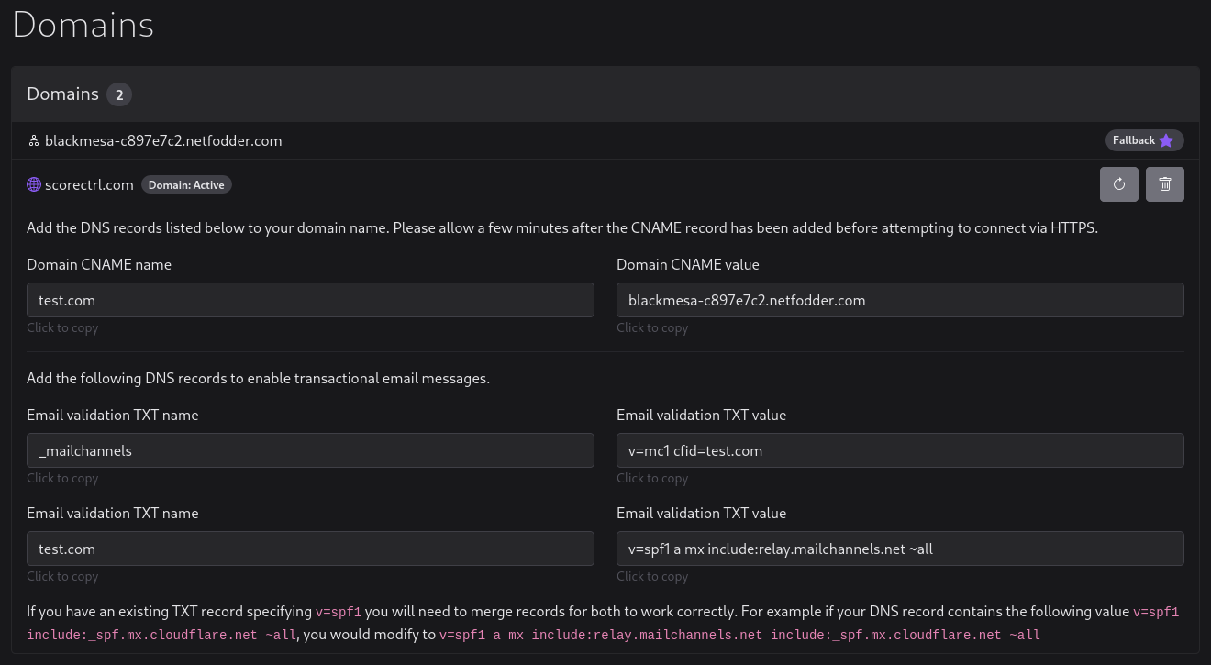This screenshot has width=1211, height=665.
Task: Copy the v=mc1 cfid TXT value
Action: click(899, 450)
